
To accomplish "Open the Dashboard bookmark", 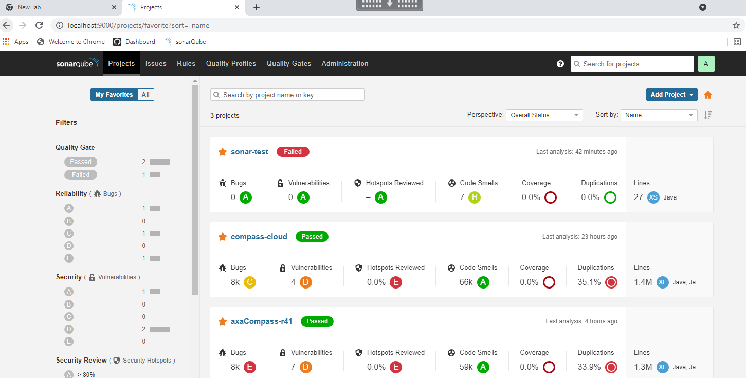I will click(134, 42).
